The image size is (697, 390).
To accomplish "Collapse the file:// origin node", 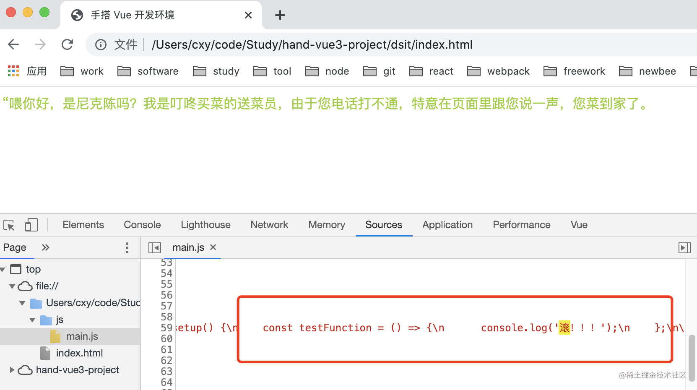I will (x=12, y=286).
